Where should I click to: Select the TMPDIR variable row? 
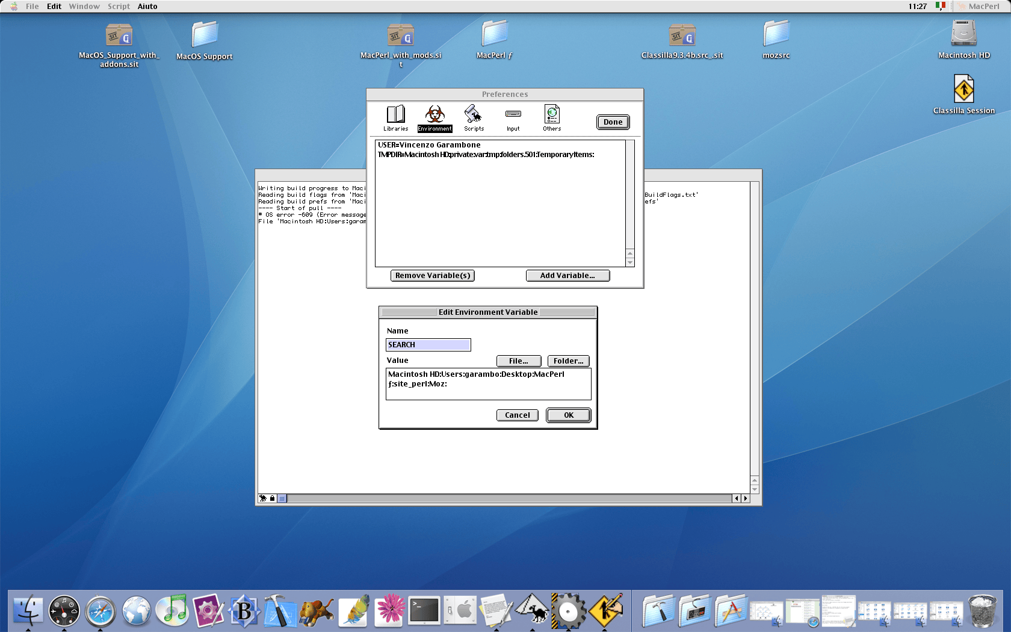pos(500,155)
